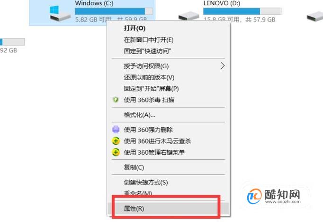The width and height of the screenshot is (323, 222).
Task: Expand the 授予访问权限(G) submenu arrow
Action: pos(223,66)
